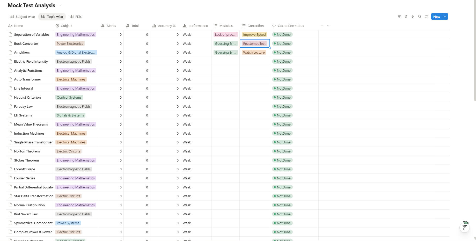This screenshot has height=241, width=476.
Task: Open automations lightning bolt icon
Action: [413, 17]
